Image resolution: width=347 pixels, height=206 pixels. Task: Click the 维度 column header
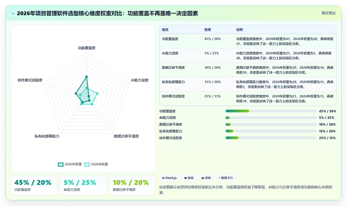pos(165,30)
